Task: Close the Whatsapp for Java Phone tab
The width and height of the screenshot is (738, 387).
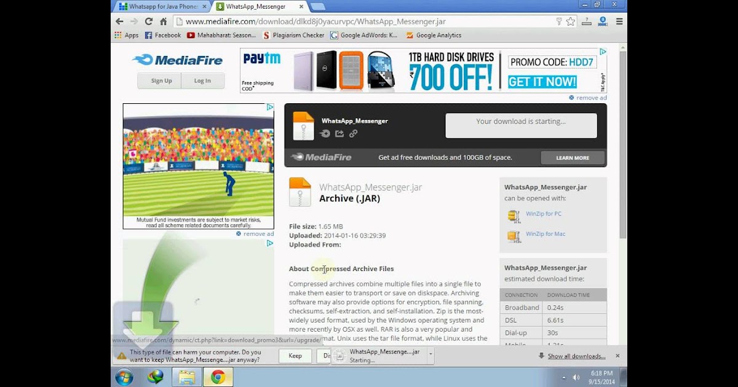Action: [203, 7]
